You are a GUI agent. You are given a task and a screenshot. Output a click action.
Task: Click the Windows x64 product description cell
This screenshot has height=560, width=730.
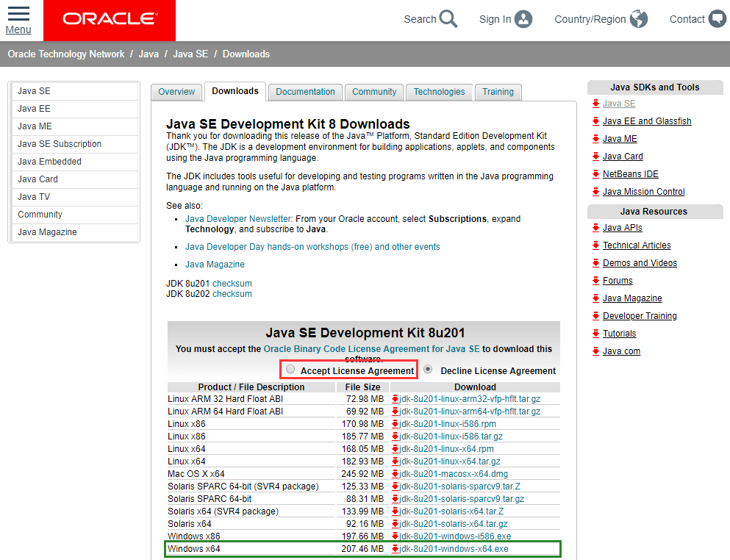click(x=251, y=549)
